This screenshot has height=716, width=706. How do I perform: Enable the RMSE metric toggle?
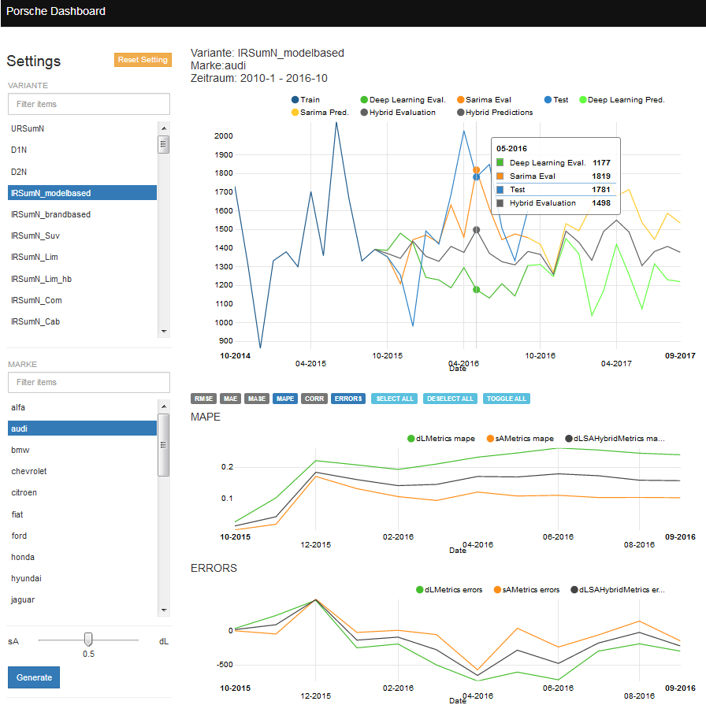(x=203, y=399)
